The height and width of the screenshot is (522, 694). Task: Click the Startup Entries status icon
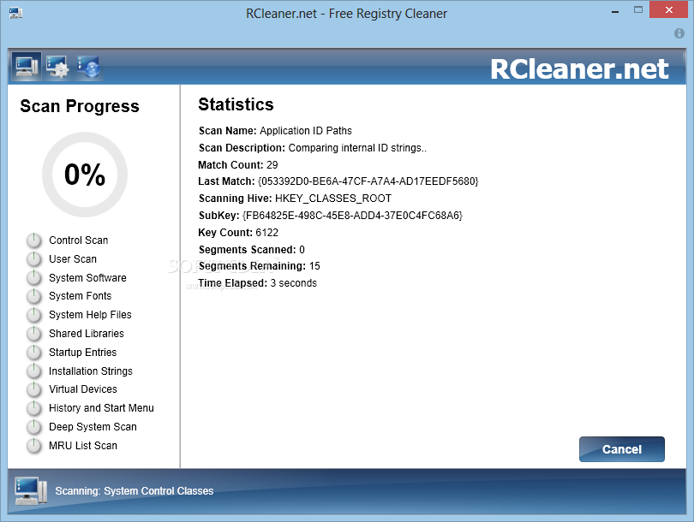tap(34, 353)
